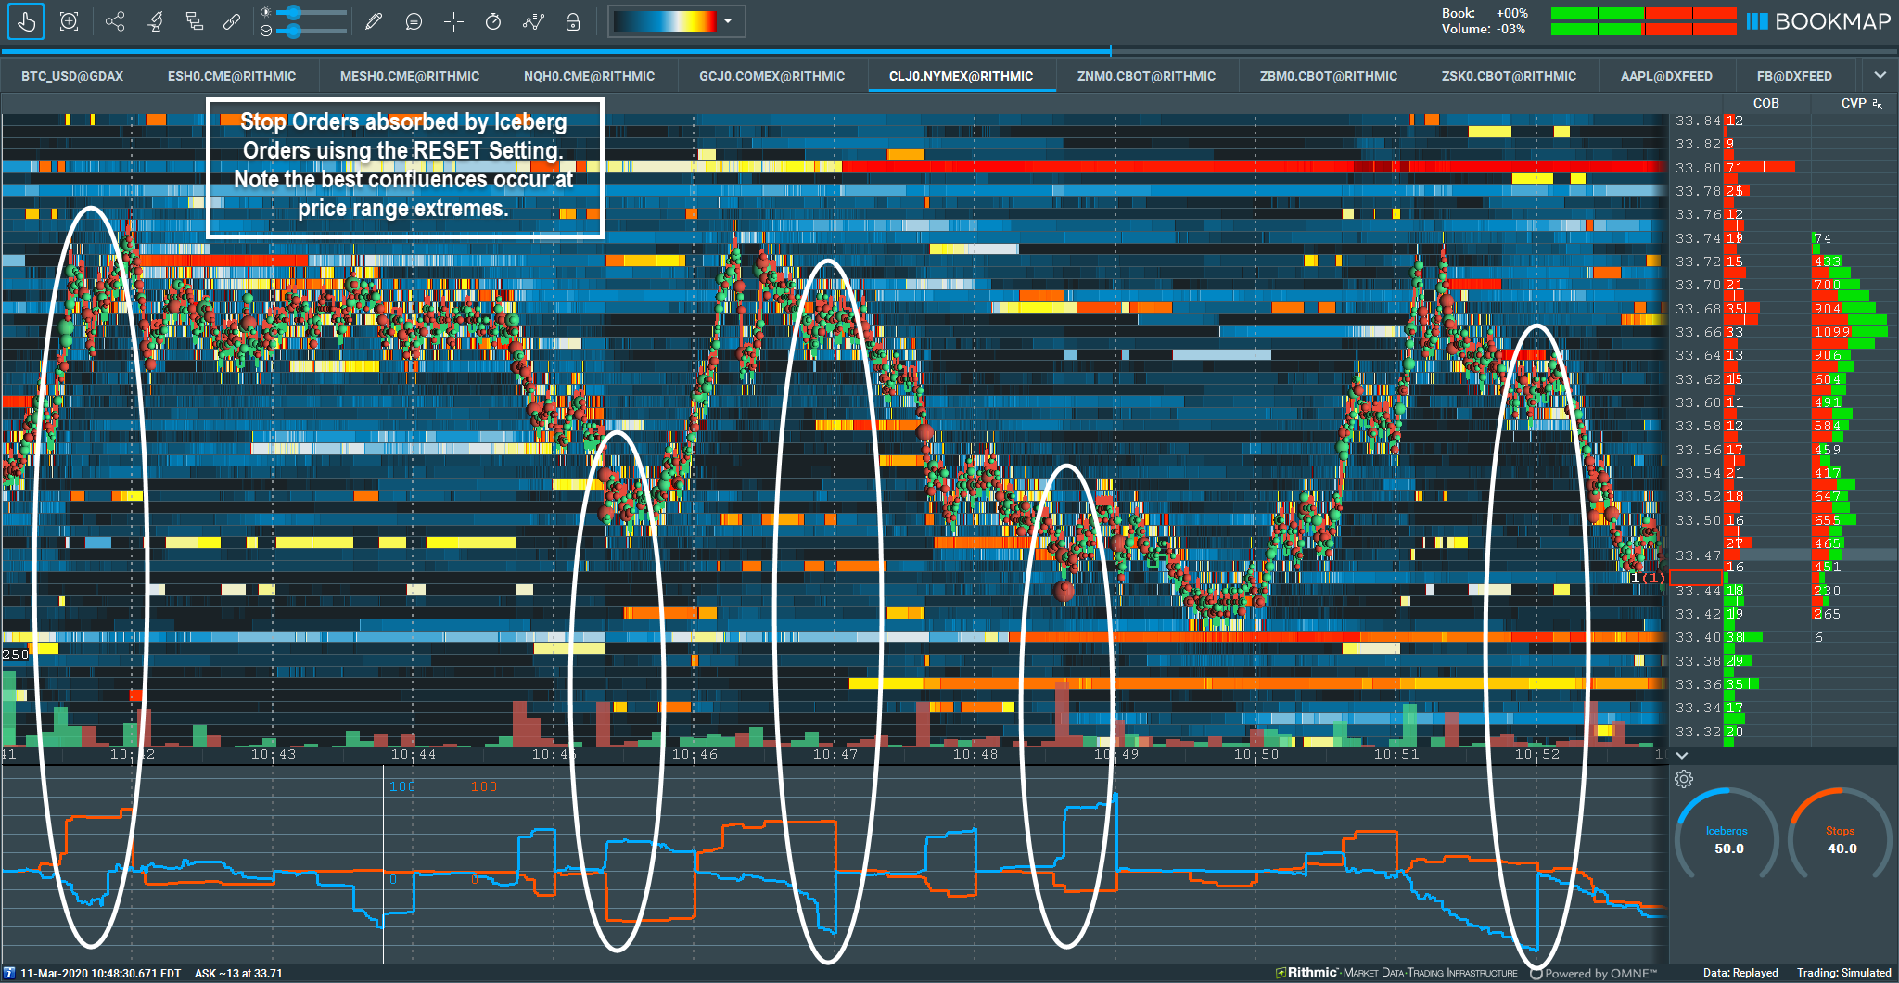Select the pencil drawing tool
The height and width of the screenshot is (983, 1899).
coord(374,20)
